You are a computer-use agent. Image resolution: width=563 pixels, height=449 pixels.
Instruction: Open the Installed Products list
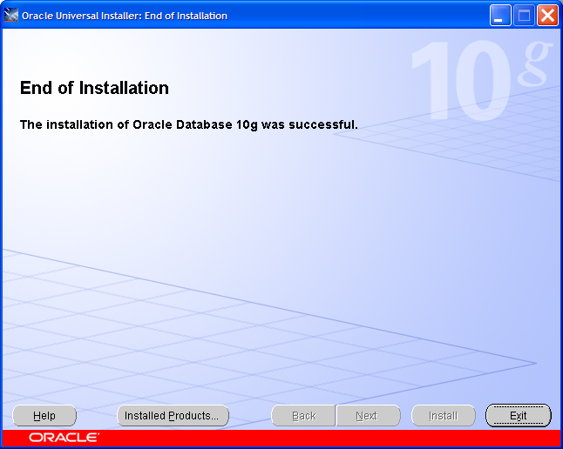click(x=173, y=416)
